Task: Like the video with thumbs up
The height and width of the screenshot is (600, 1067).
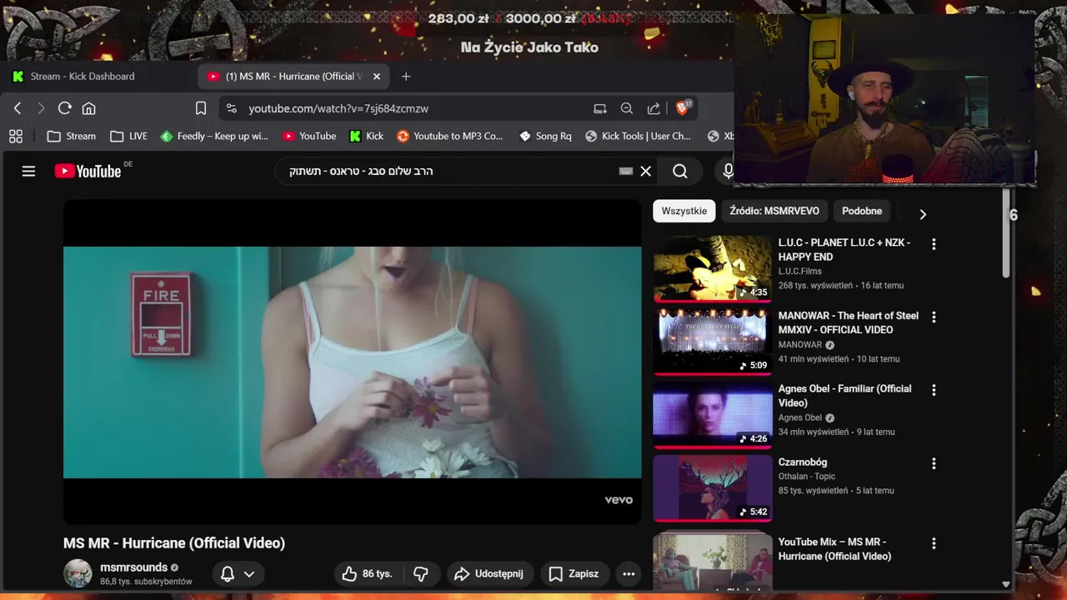Action: tap(368, 573)
